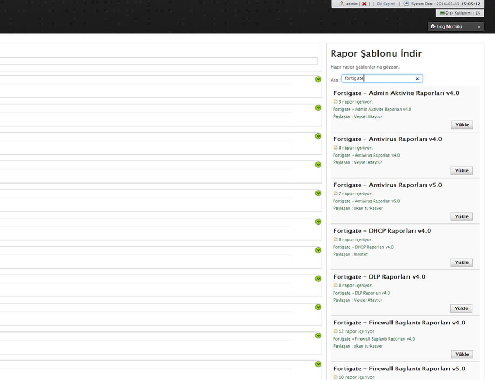Screen dimensions: 495x380
Task: Click Yükle for Fortigate DHCP Raporları v4.0
Action: pyautogui.click(x=462, y=262)
